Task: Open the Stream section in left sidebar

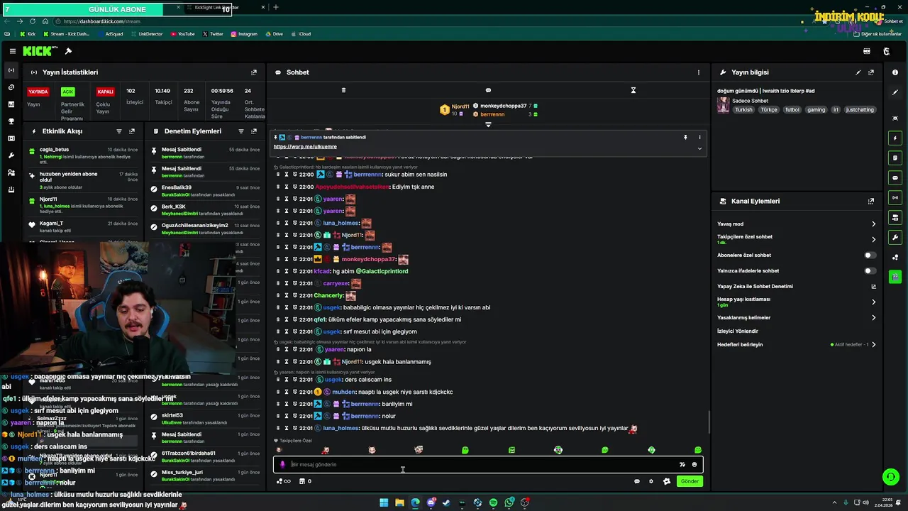Action: pyautogui.click(x=11, y=70)
